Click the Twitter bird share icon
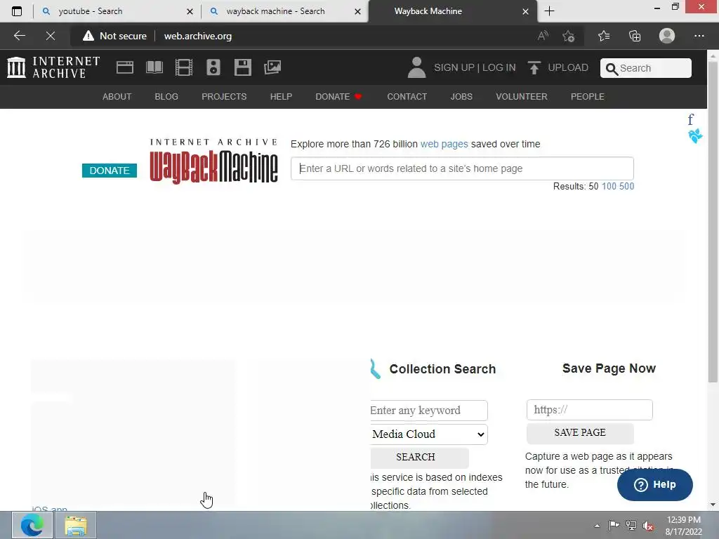 695,136
